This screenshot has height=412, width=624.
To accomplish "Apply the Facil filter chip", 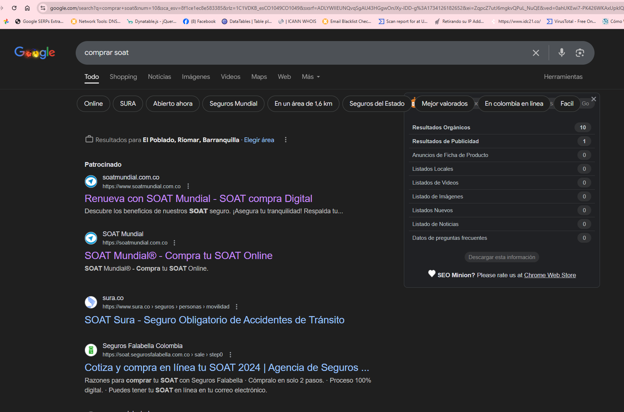I will pos(567,104).
